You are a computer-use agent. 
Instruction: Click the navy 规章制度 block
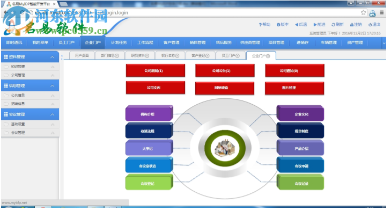point(300,131)
